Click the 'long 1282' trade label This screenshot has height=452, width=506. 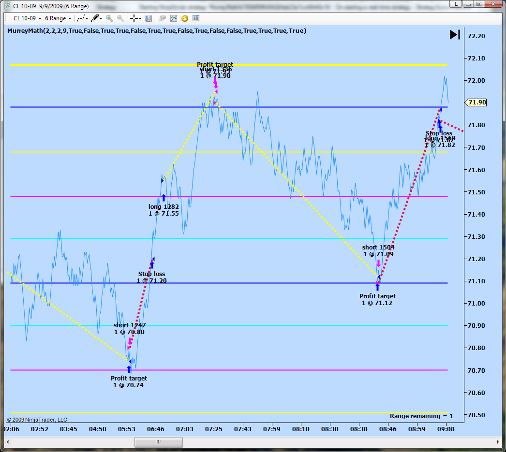coord(164,206)
